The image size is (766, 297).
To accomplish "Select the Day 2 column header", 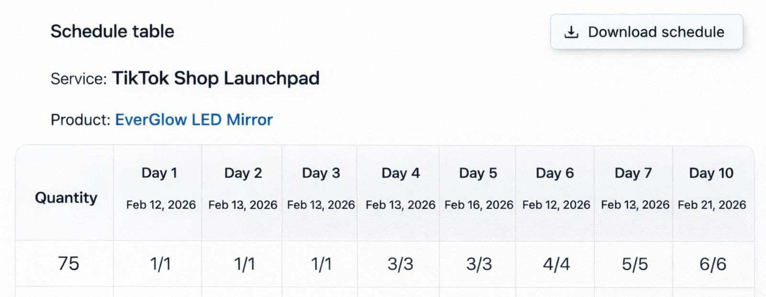I will (243, 173).
